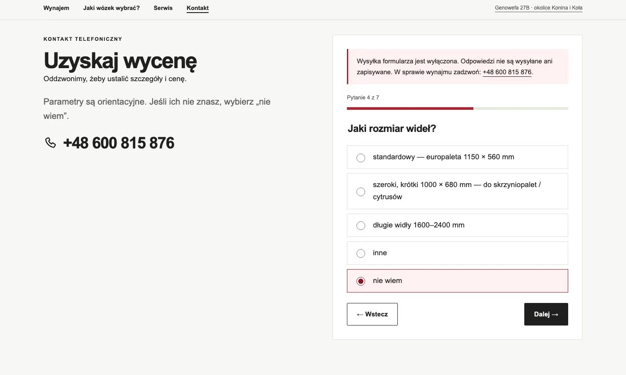Click "Oddzwonimy, żeby ustalić szczegóły i cenę" text

115,79
